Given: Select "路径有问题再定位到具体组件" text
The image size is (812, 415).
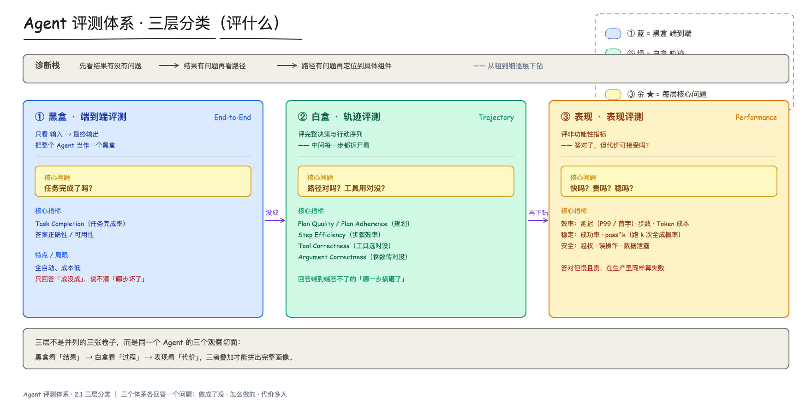Looking at the screenshot, I should click(346, 66).
